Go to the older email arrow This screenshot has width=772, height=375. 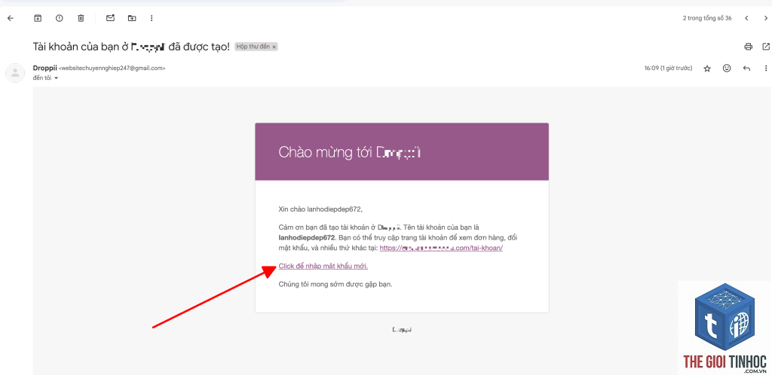(x=766, y=18)
